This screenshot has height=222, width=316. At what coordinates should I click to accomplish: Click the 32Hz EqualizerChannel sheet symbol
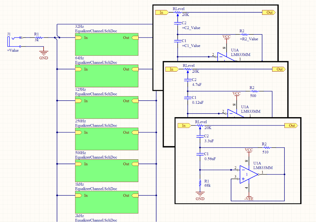[106, 45]
